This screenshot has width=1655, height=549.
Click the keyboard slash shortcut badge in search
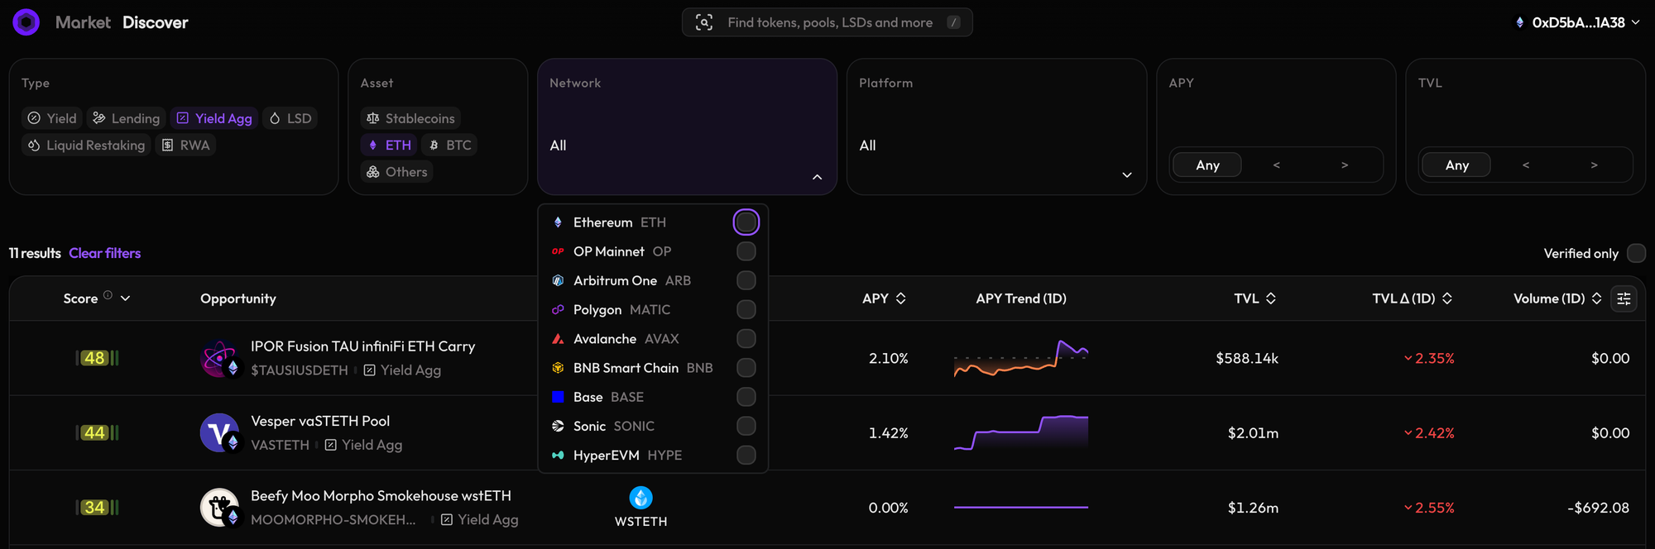(x=953, y=22)
